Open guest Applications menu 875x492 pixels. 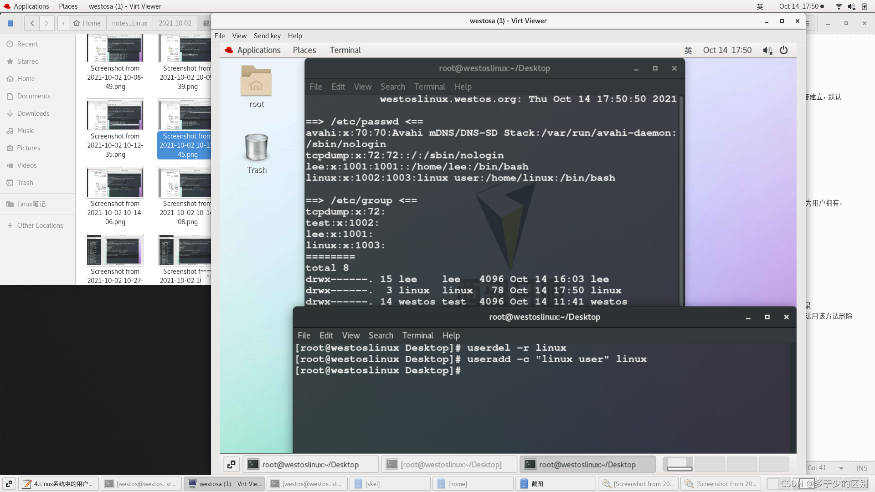click(x=258, y=50)
